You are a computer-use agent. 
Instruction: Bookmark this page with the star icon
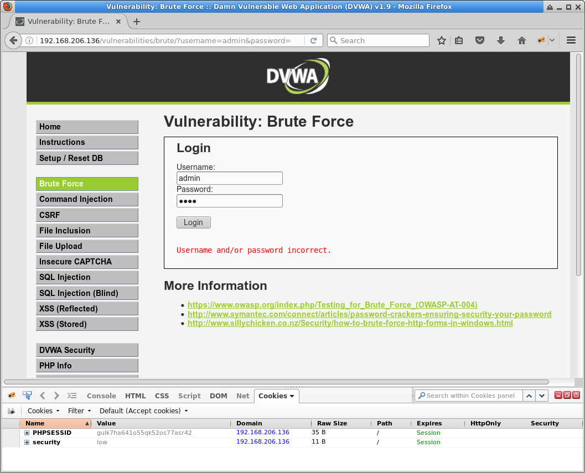pos(441,40)
